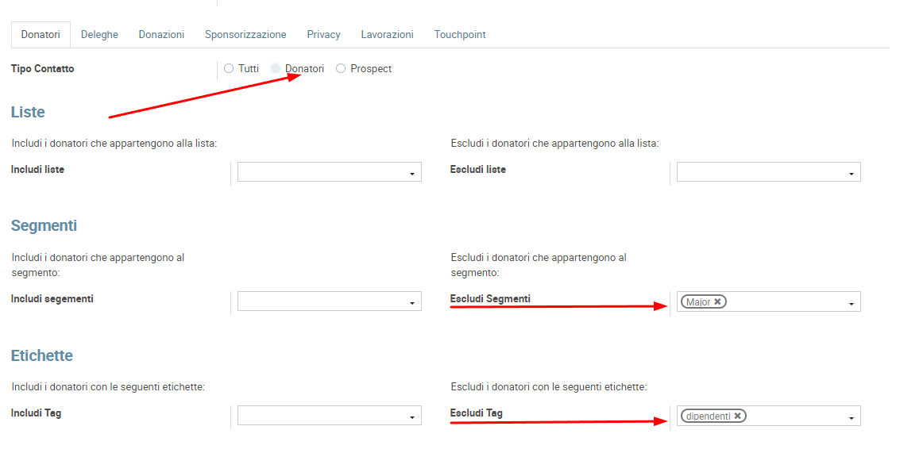Go to the Sponsorizzazione tab
The height and width of the screenshot is (453, 900).
245,35
